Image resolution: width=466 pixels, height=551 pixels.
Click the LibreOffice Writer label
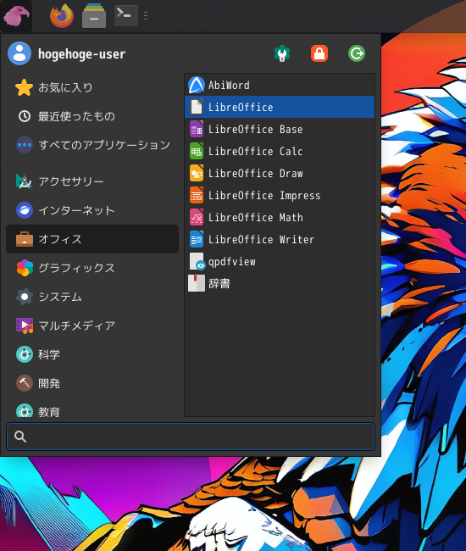click(261, 240)
